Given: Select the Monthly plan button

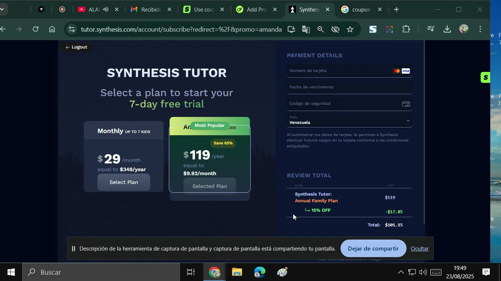Looking at the screenshot, I should [x=124, y=182].
